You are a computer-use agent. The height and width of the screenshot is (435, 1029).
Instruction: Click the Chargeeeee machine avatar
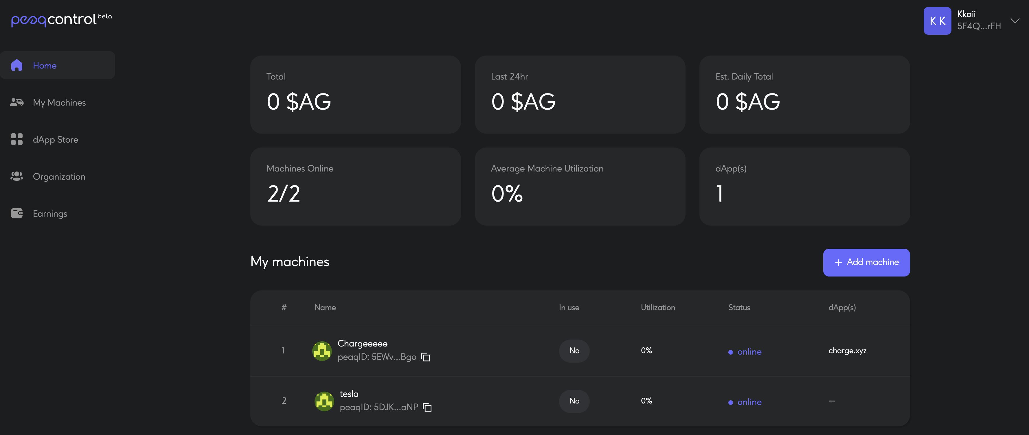click(322, 351)
